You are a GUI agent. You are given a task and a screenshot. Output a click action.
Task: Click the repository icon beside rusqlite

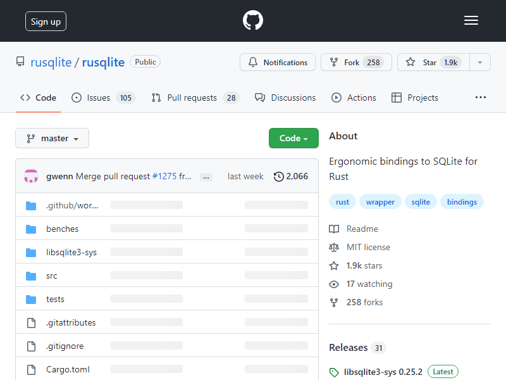tap(20, 61)
